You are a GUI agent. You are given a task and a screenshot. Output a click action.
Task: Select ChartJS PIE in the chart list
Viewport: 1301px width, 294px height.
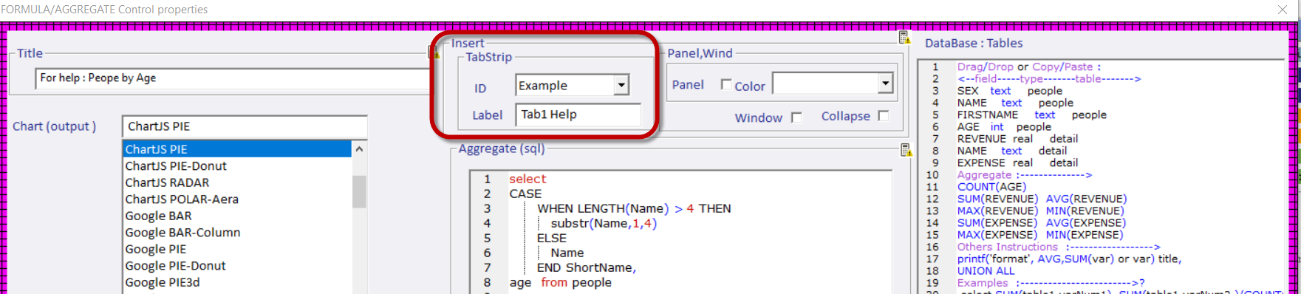pyautogui.click(x=236, y=149)
